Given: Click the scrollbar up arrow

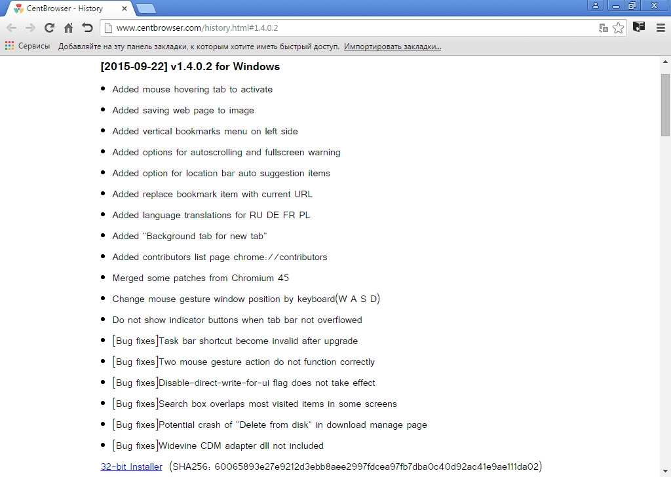Looking at the screenshot, I should pos(665,62).
